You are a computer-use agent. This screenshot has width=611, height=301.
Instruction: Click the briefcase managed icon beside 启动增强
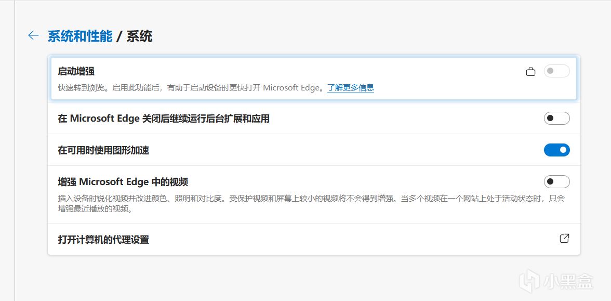tap(530, 71)
